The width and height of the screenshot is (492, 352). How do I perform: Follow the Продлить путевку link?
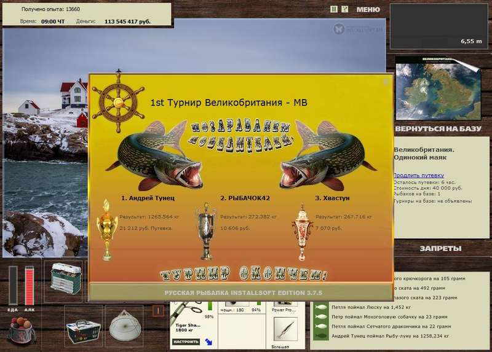coord(419,175)
